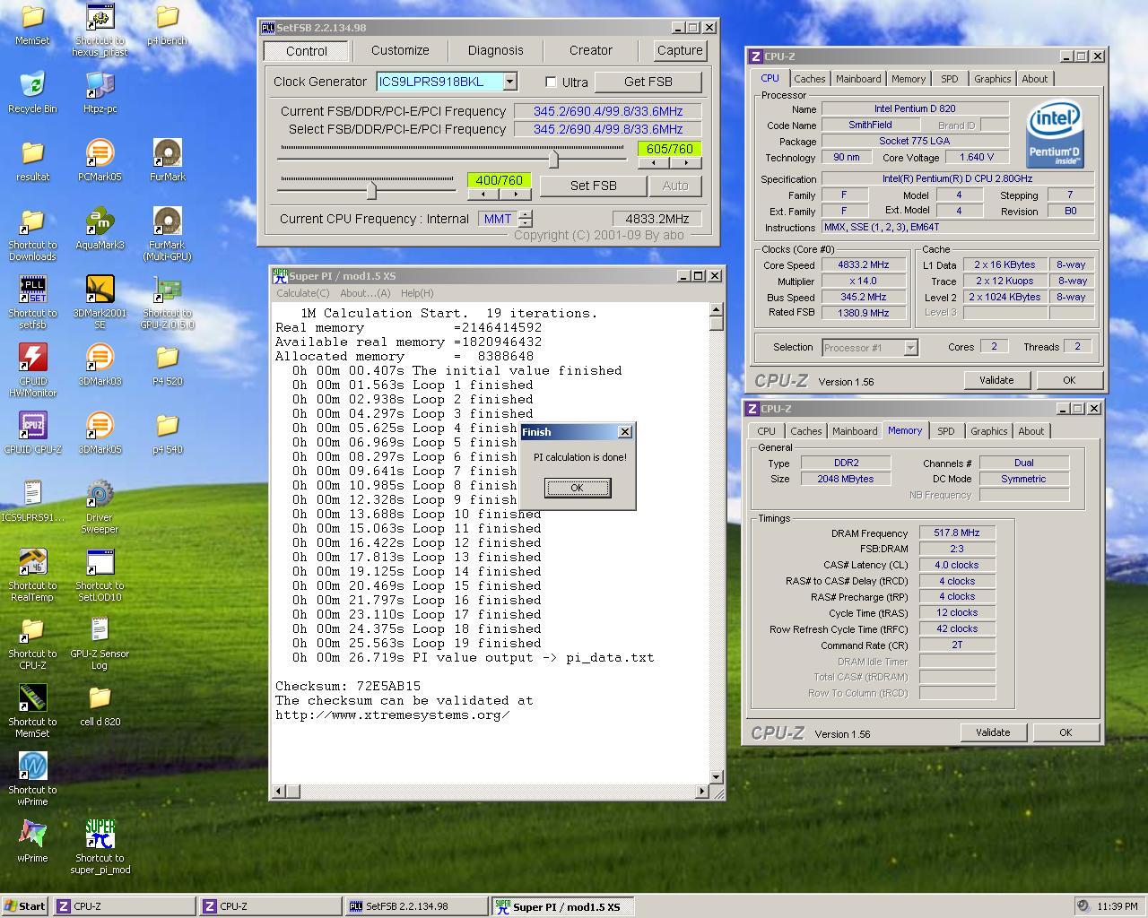Open the Caches tab in upper CPU-Z window

point(810,79)
